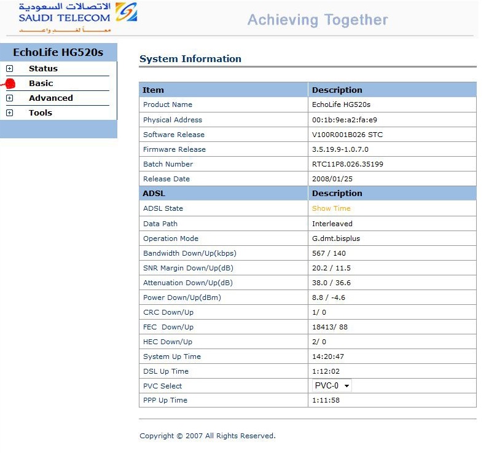Click the EchoLife HG520s sidebar header
The width and height of the screenshot is (497, 453).
[x=58, y=52]
